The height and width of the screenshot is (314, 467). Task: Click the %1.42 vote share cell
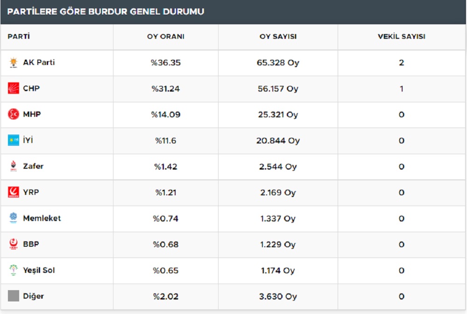click(x=166, y=166)
